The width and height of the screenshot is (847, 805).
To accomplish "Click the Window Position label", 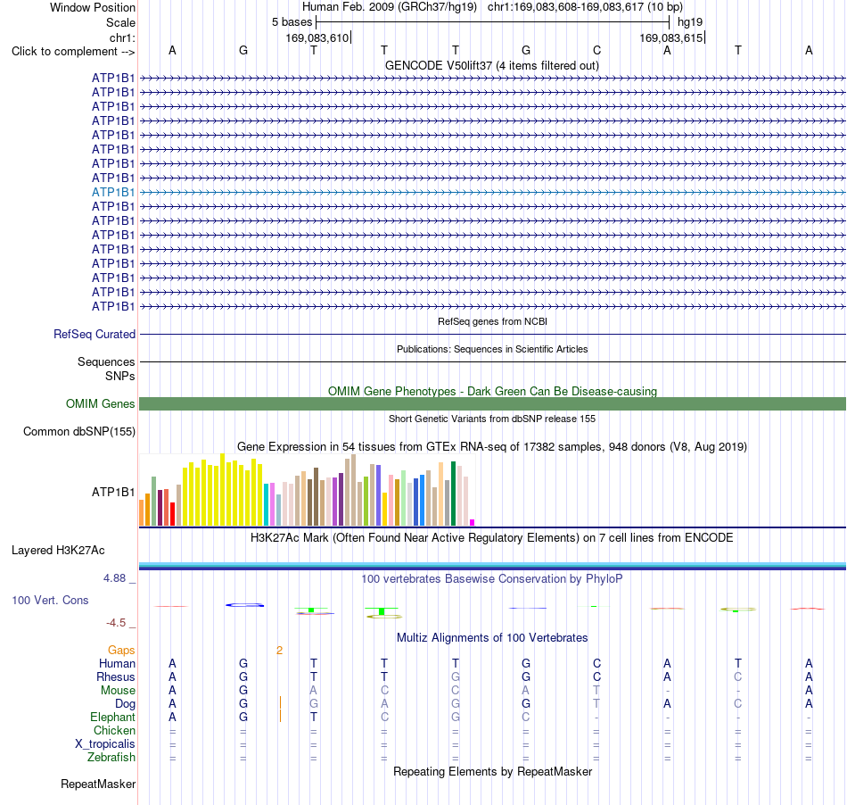I will tap(93, 7).
